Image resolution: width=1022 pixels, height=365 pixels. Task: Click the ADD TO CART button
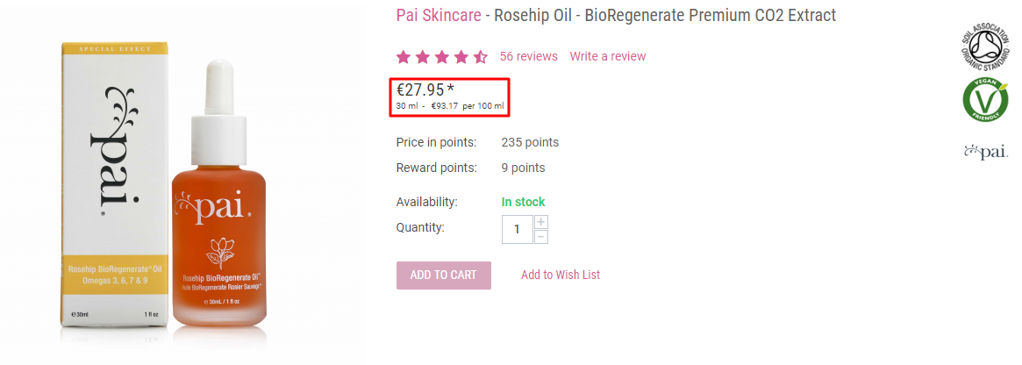click(444, 275)
